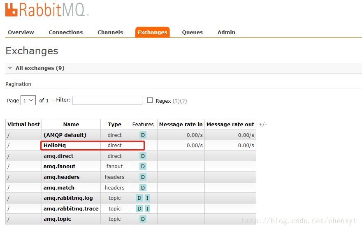Image resolution: width=362 pixels, height=229 pixels.
Task: Click the 'fanout' type cell
Action: point(114,167)
